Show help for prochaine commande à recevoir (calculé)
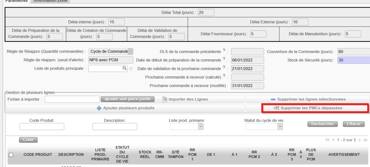The width and height of the screenshot is (370, 167). 224,76
